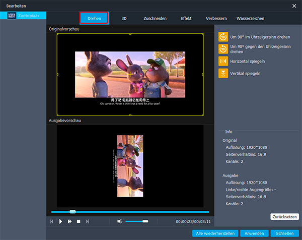
Task: Click the Zurücksetzen button
Action: click(285, 217)
